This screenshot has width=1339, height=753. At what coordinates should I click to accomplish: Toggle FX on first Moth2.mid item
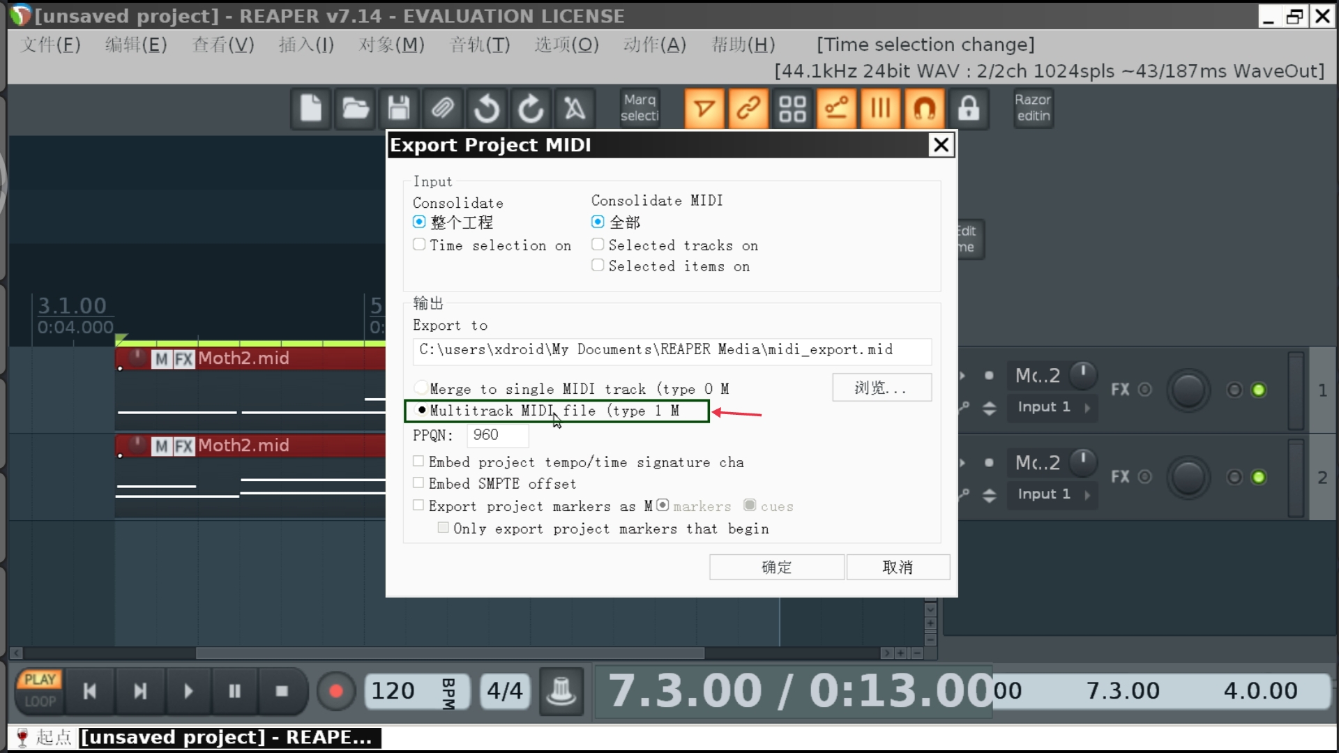click(x=184, y=359)
